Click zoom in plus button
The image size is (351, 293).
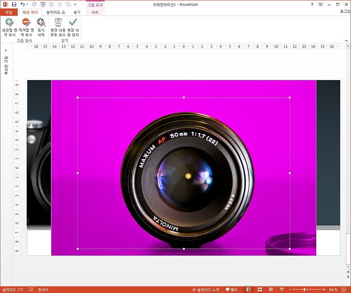324,290
